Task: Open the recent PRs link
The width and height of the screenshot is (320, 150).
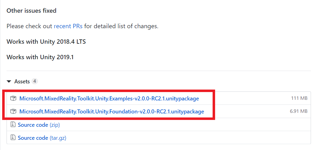Action: click(x=68, y=26)
